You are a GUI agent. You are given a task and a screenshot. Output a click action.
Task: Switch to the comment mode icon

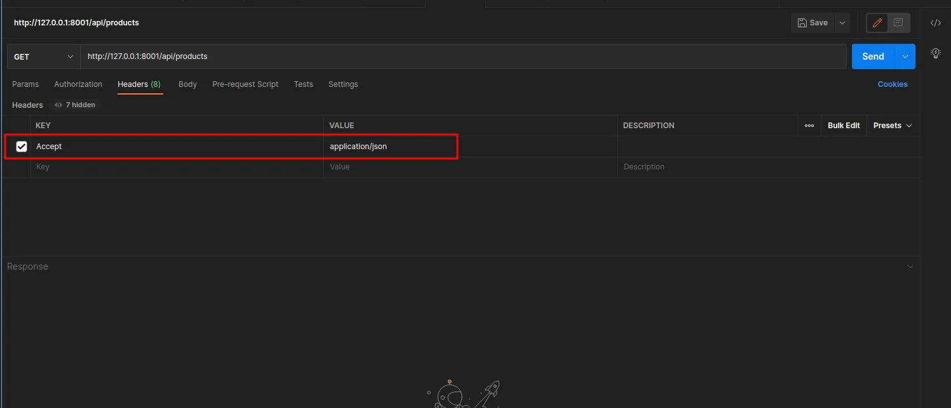coord(898,23)
